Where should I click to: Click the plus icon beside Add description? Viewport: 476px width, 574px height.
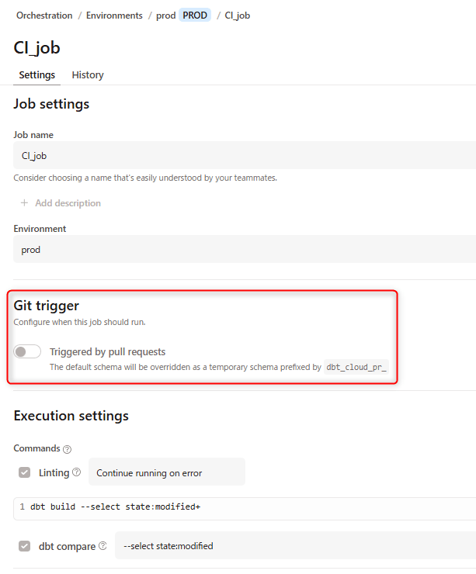[24, 203]
